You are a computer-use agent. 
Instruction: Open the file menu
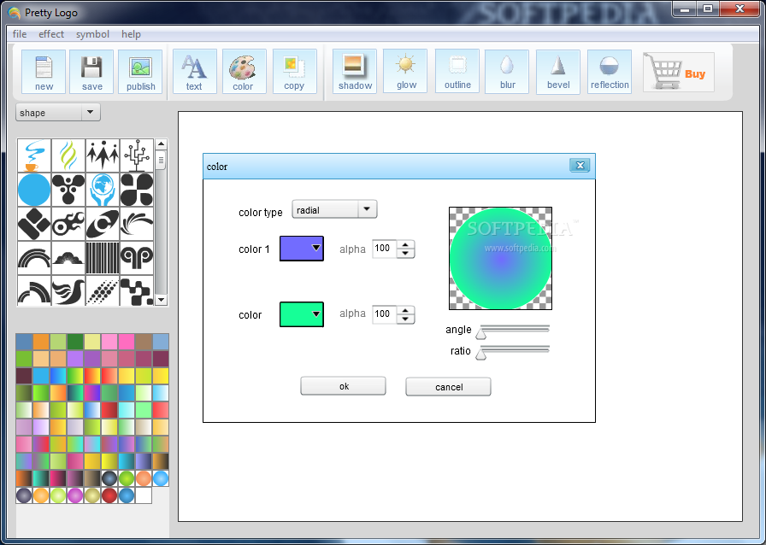pyautogui.click(x=20, y=34)
